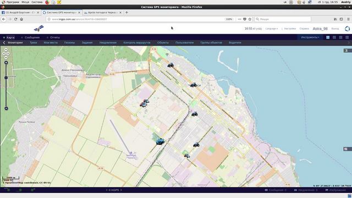
Task: Pan the map up
Action: (x=6, y=50)
